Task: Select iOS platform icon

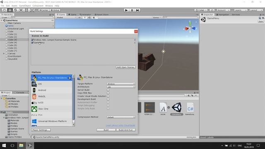Action: tap(34, 84)
